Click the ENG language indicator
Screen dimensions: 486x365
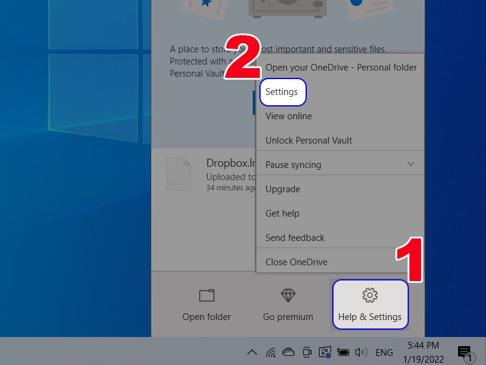point(384,353)
